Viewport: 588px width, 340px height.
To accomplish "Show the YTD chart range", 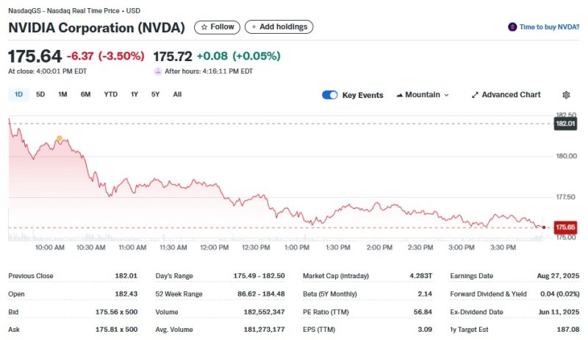I will 110,94.
